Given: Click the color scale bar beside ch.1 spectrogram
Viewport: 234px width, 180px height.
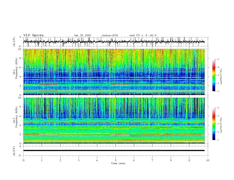Looking at the screenshot, I should (214, 75).
